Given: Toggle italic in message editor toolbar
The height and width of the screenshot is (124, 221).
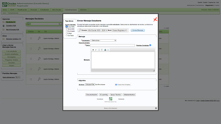Looking at the screenshot, I should tap(96, 50).
